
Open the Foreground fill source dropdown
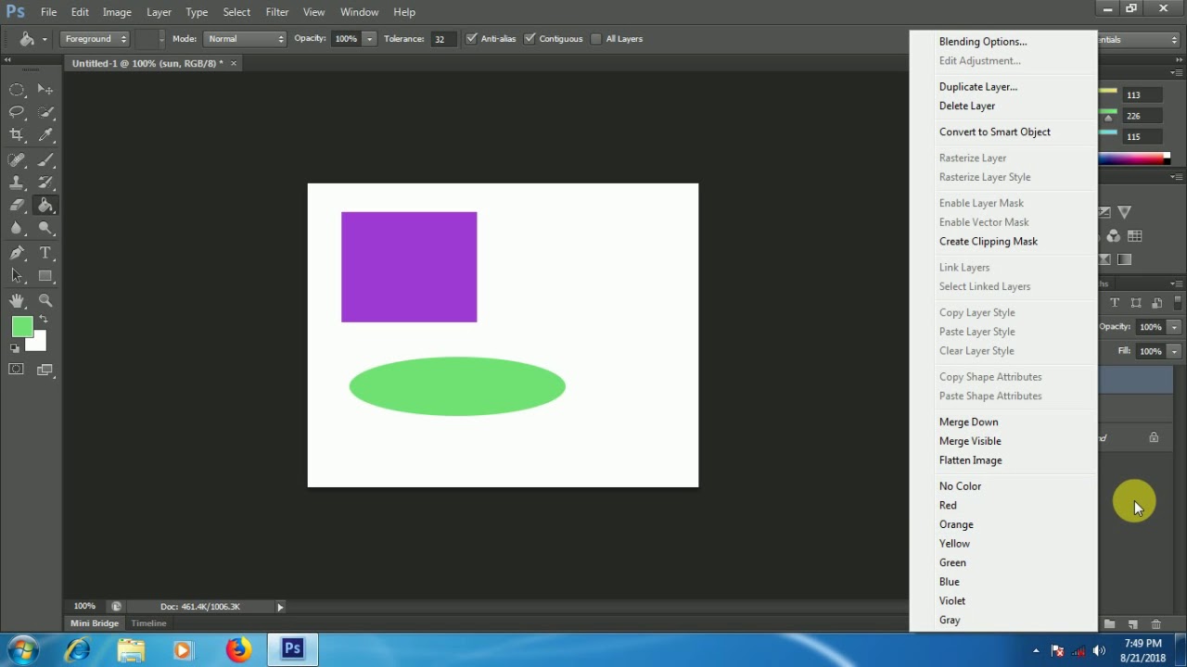96,39
